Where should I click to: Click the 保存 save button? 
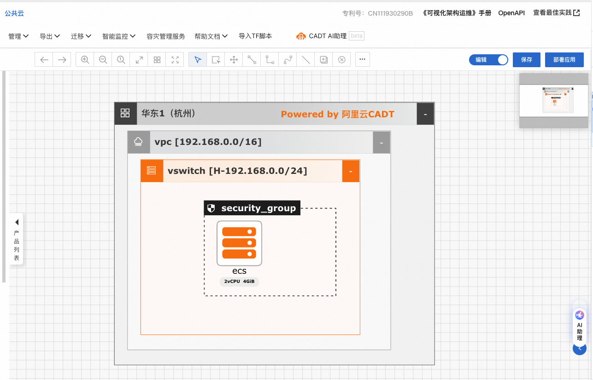point(527,59)
